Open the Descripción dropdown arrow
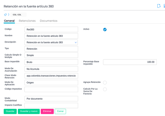165x116 pixels. pos(76,43)
